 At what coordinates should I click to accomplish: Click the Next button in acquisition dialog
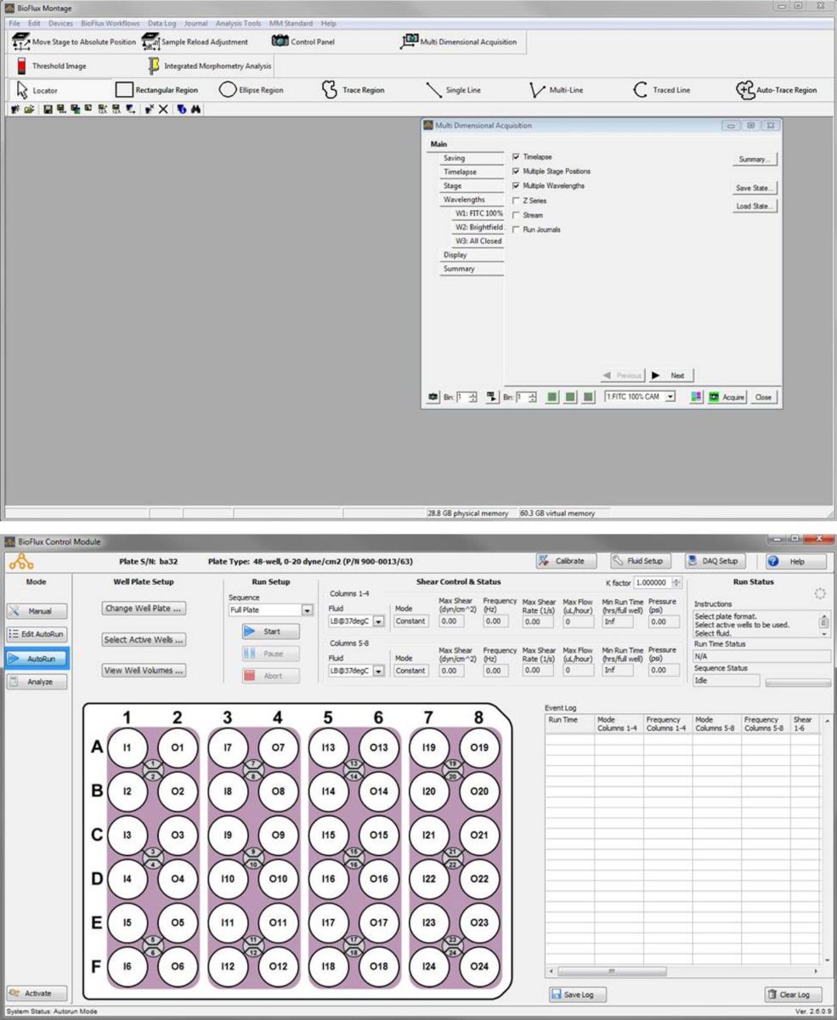[670, 375]
